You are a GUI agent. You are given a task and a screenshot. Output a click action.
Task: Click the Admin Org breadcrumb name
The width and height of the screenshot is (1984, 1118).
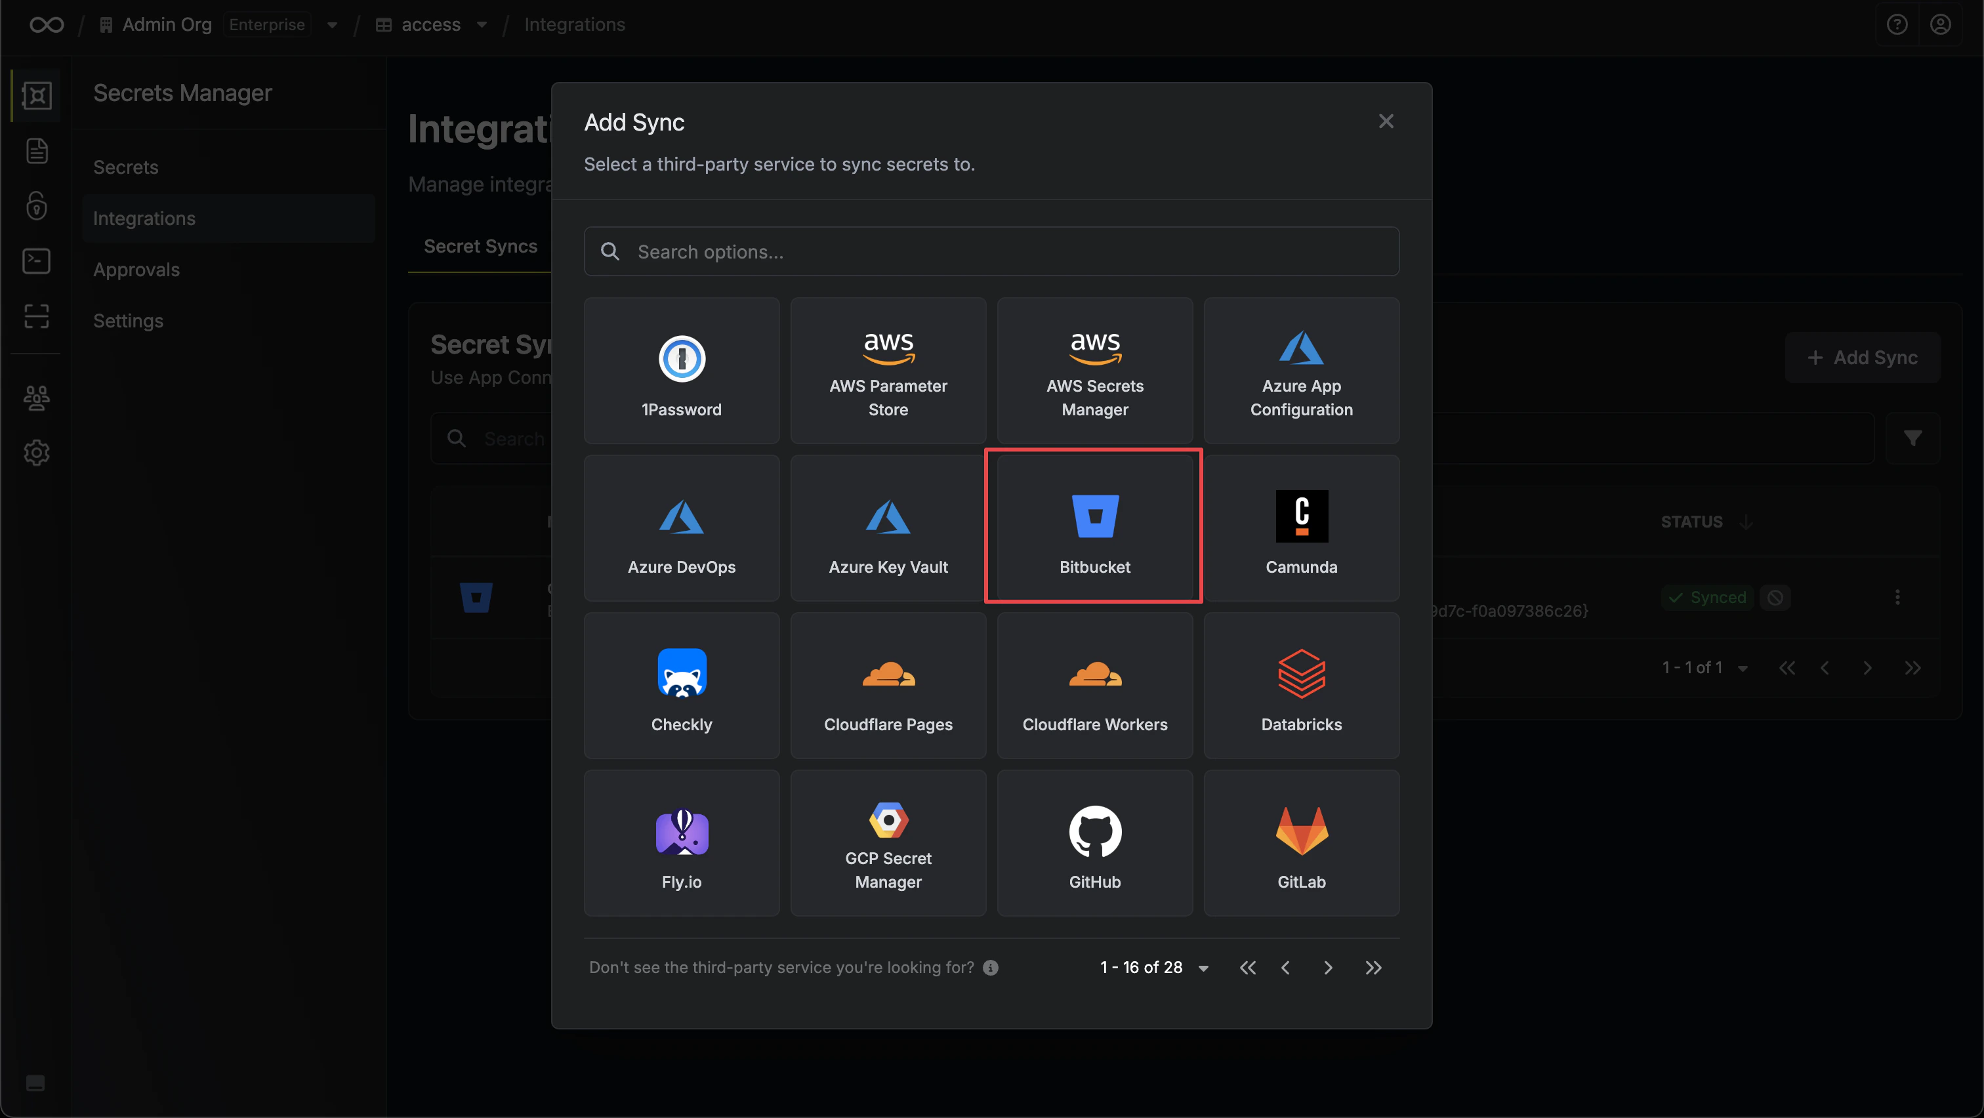167,25
